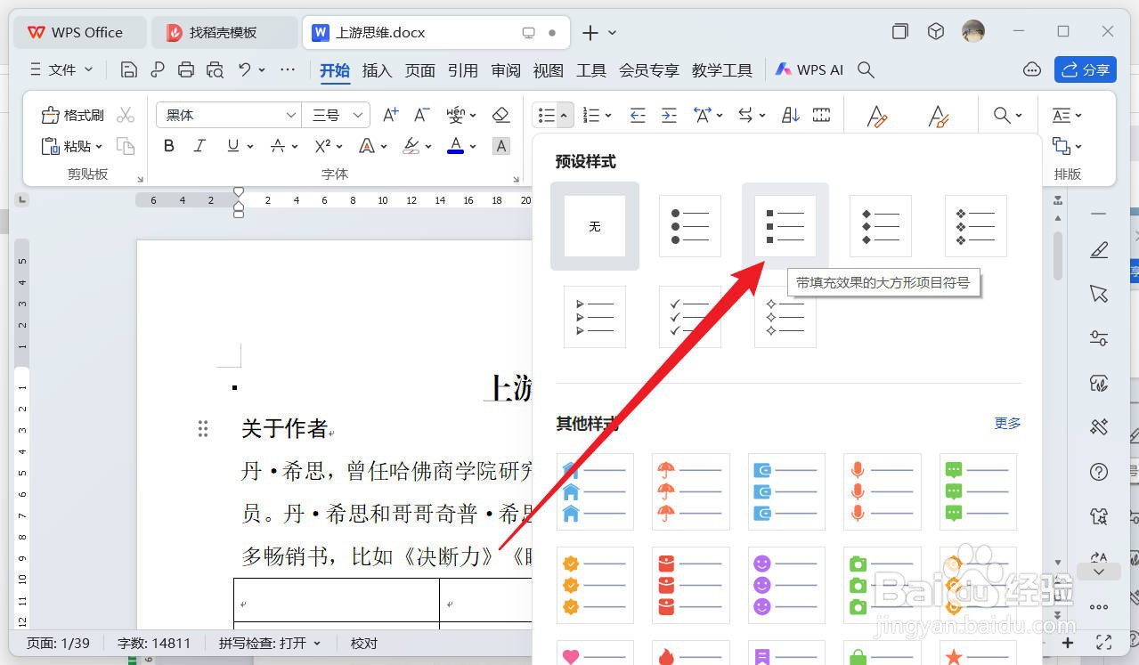Click the increase font size icon
Viewport: 1139px width, 665px height.
pos(389,114)
